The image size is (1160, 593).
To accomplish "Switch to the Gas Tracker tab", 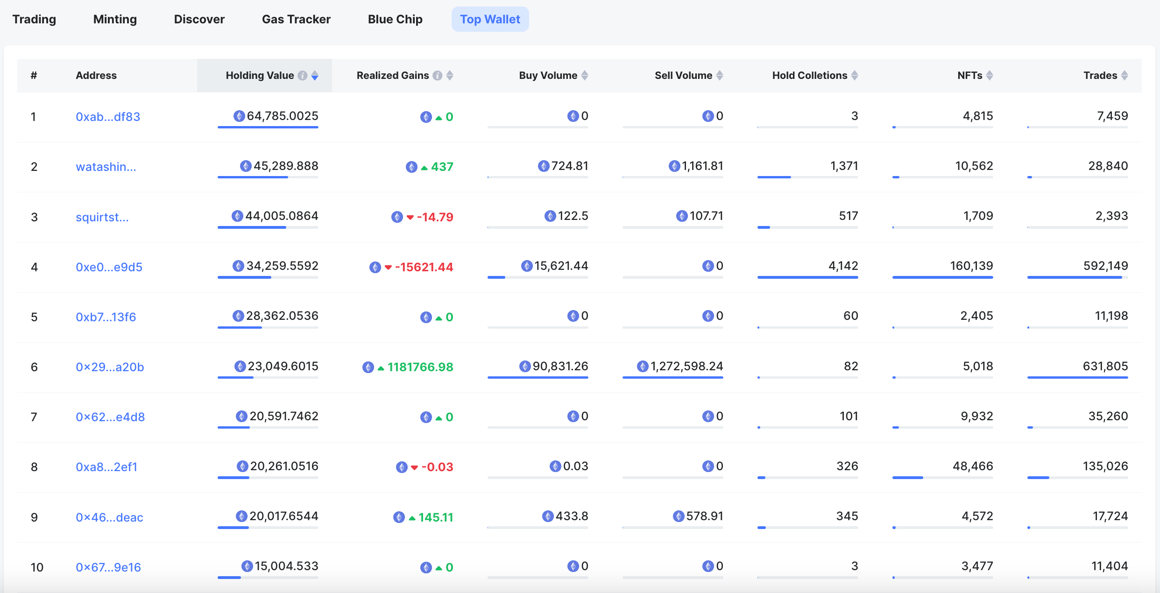I will click(296, 19).
